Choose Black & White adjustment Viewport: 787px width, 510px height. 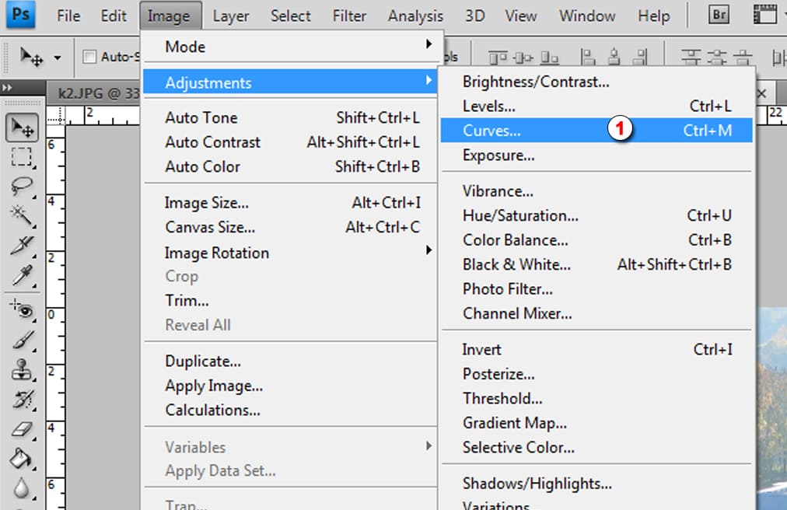596,264
